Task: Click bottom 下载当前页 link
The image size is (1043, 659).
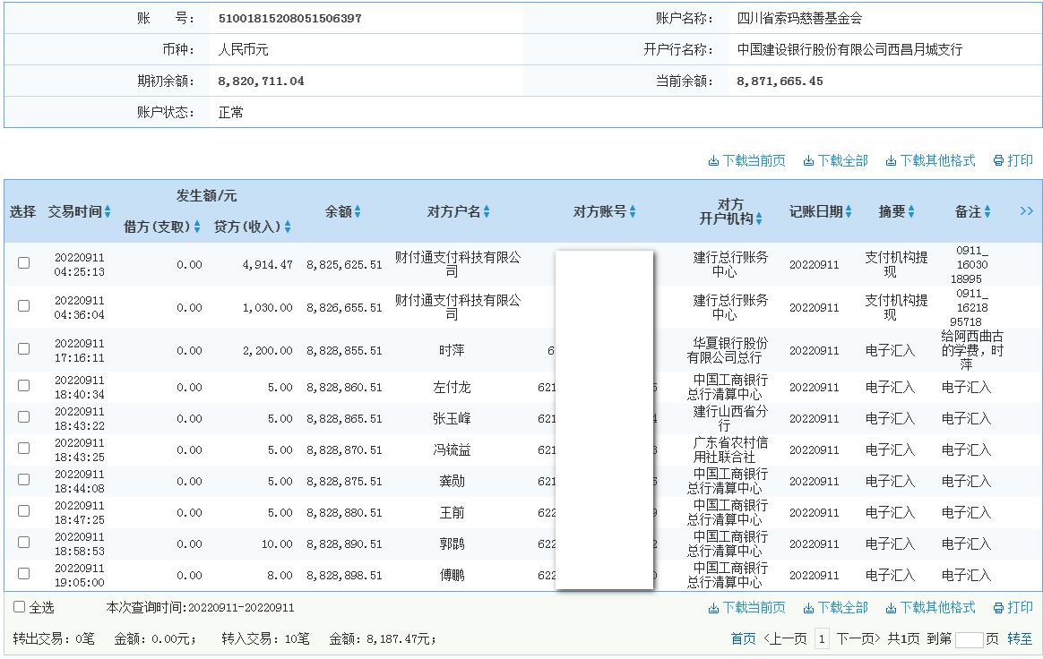Action: [746, 607]
